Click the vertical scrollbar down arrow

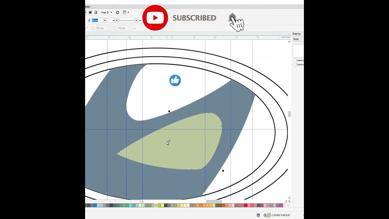tap(289, 198)
